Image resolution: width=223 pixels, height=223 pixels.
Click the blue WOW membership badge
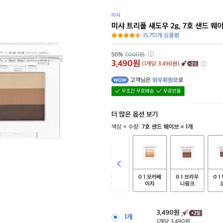click(120, 80)
